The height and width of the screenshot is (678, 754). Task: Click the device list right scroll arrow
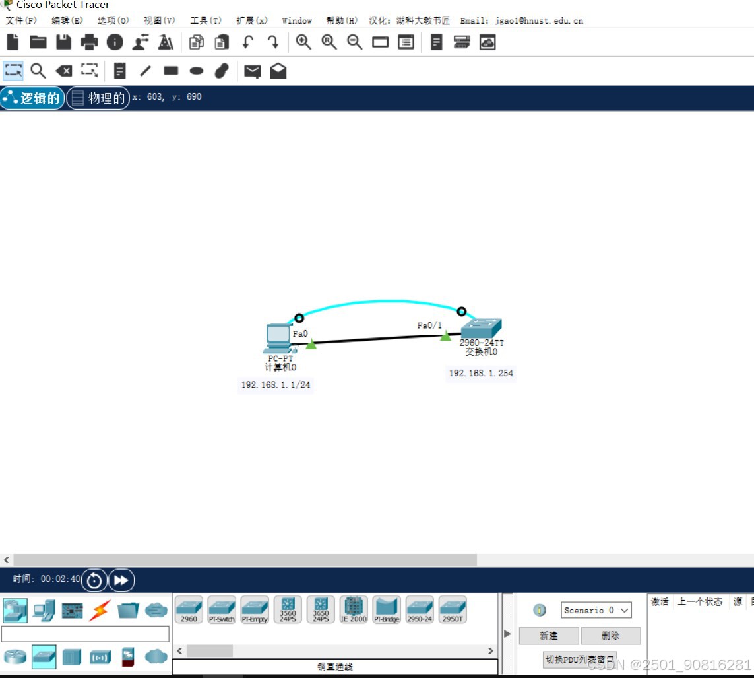coord(491,650)
